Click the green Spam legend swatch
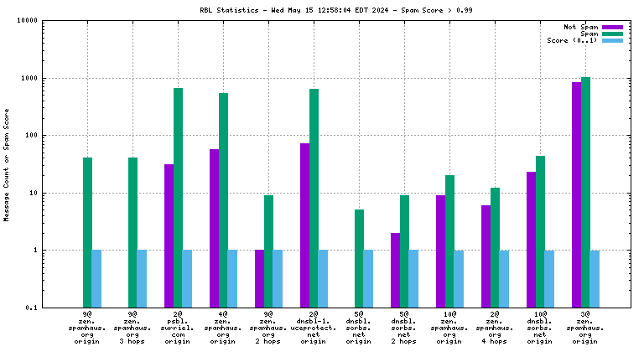644x362 pixels. pos(612,34)
